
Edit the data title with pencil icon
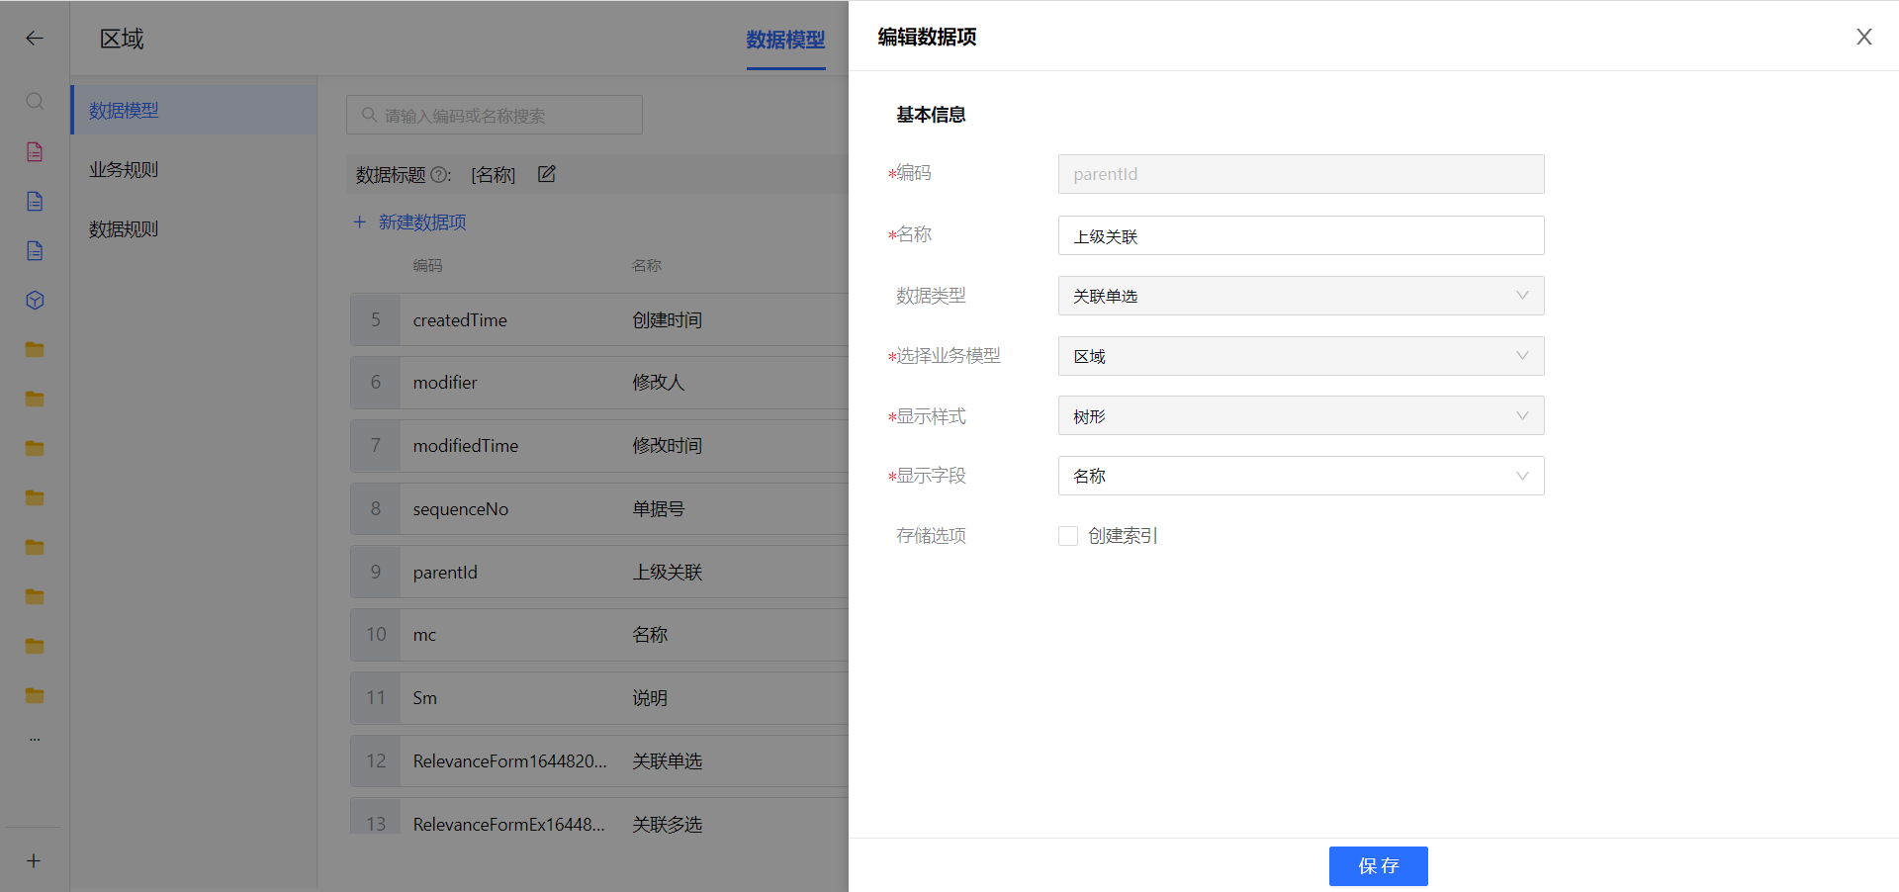pyautogui.click(x=546, y=174)
